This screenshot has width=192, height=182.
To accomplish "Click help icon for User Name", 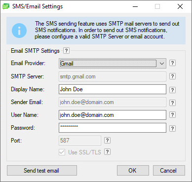I will 172,115.
